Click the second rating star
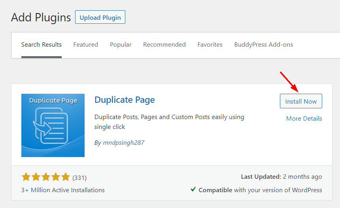340x208 pixels. [36, 177]
